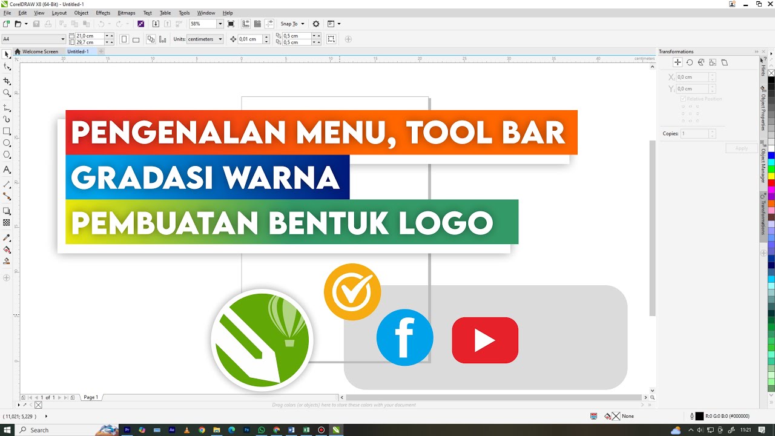Select the Shape tool in the toolbox
Viewport: 775px width, 436px height.
[x=7, y=67]
